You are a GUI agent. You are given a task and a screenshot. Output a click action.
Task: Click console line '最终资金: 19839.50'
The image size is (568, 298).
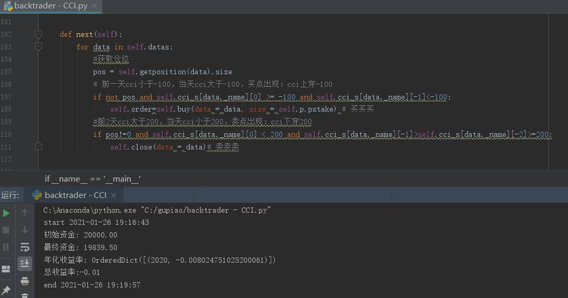[81, 247]
